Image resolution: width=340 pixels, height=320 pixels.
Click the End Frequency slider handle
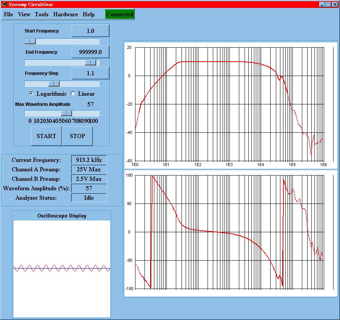91,62
